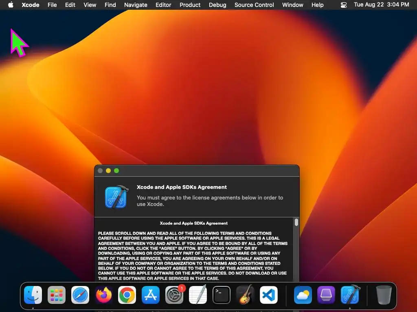
Task: Click the 'Xcode and Apple SDKs Agreement' dialog title
Action: tap(182, 187)
